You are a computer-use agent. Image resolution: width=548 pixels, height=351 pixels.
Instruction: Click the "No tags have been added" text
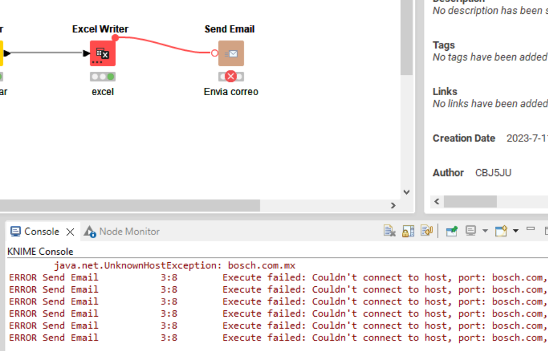(x=490, y=57)
